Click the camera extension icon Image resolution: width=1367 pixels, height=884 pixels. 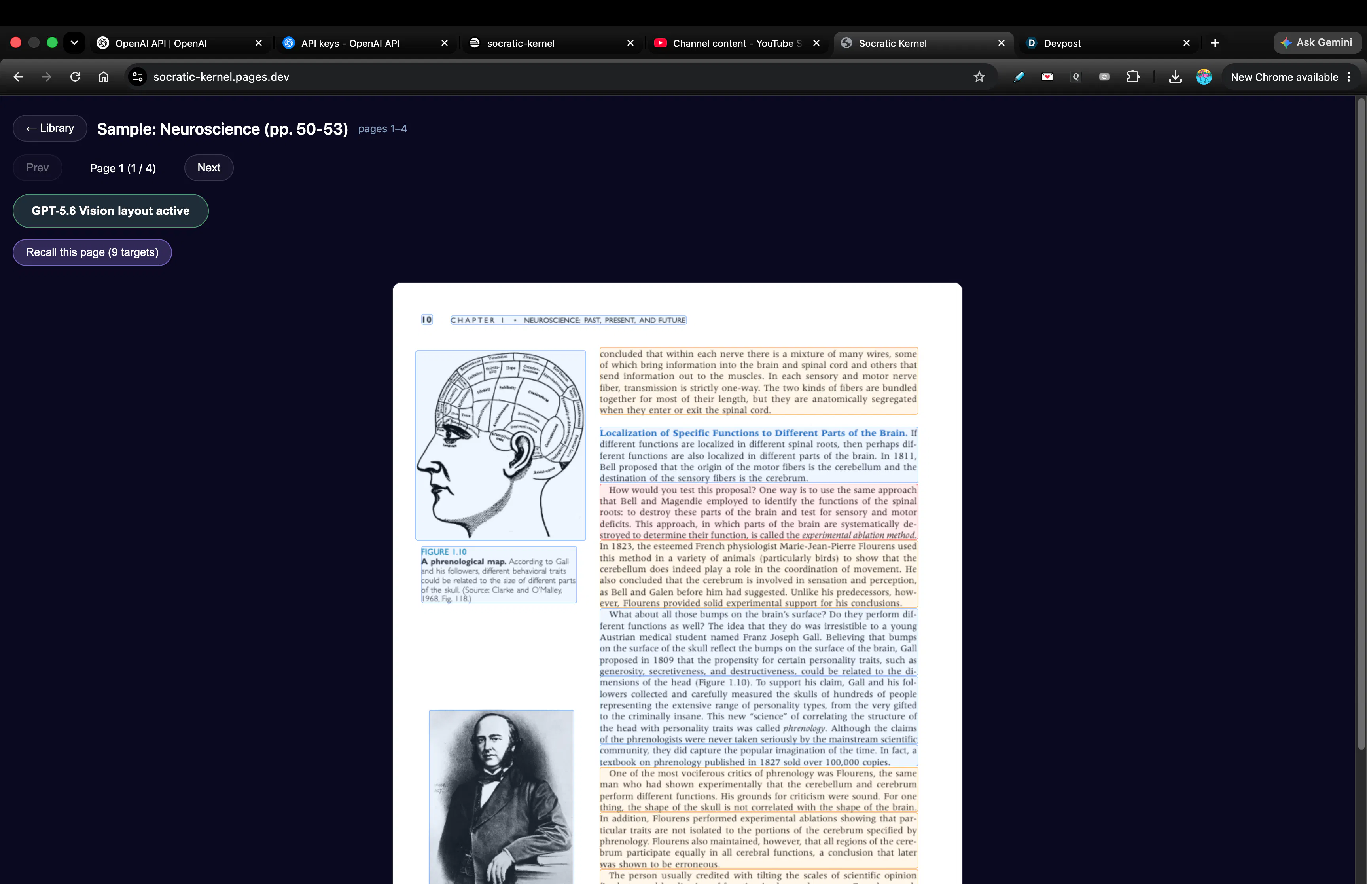[1104, 77]
